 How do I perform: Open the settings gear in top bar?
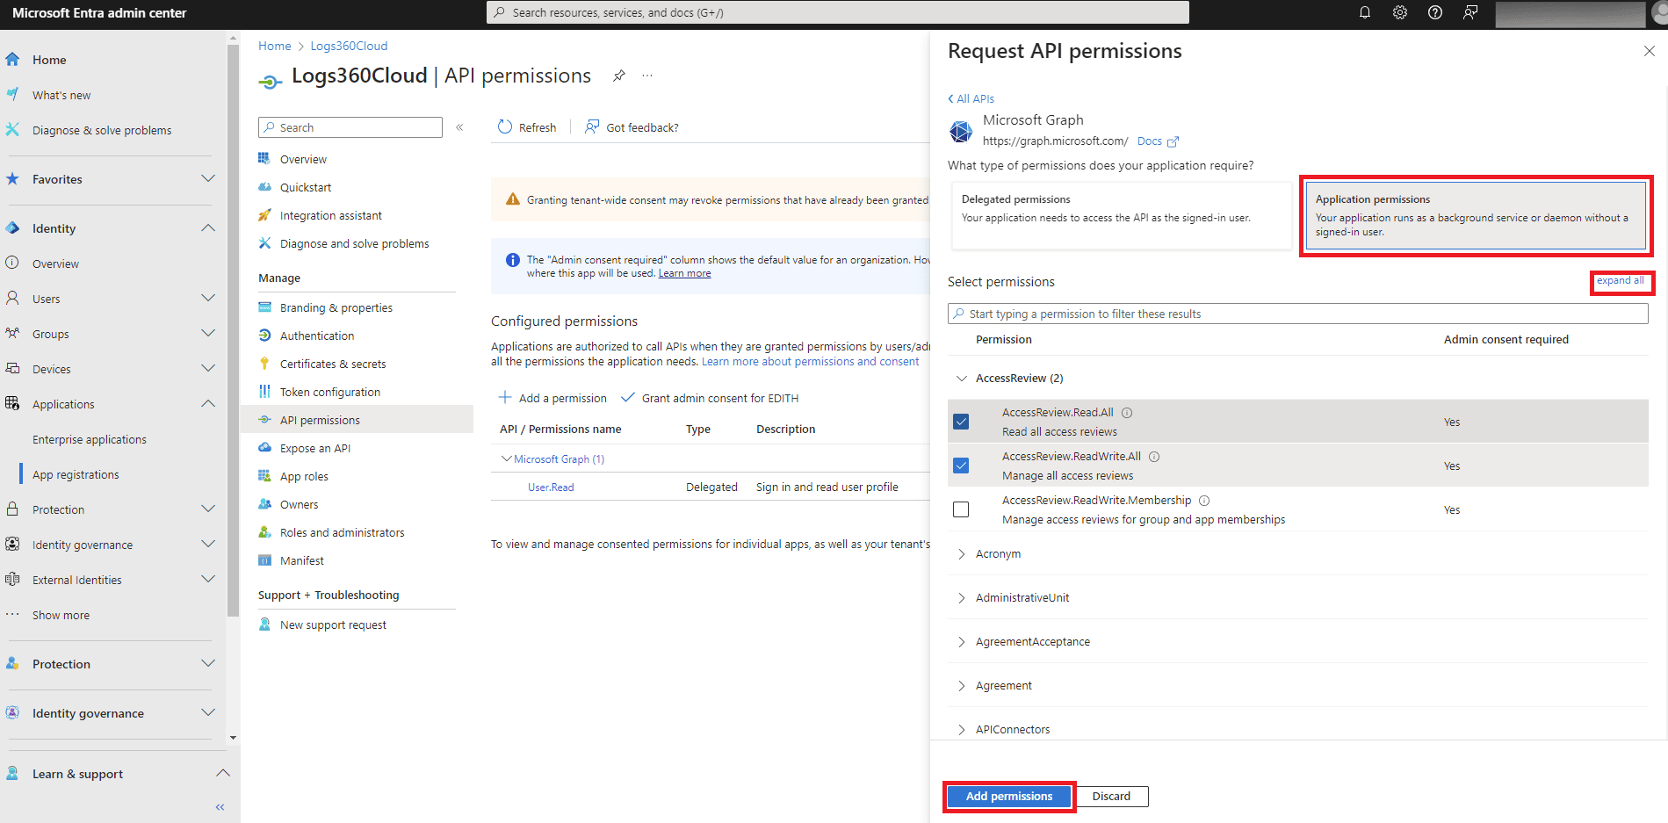(1399, 12)
